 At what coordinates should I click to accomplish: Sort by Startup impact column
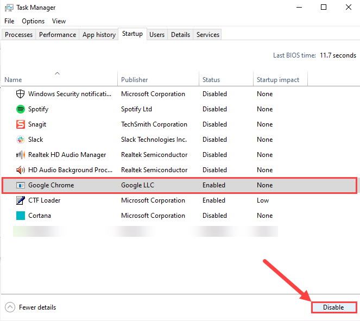[277, 80]
